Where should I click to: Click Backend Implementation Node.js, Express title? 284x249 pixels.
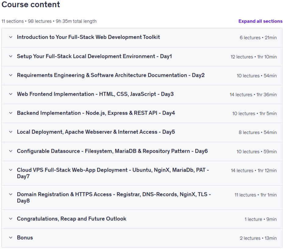pos(96,113)
